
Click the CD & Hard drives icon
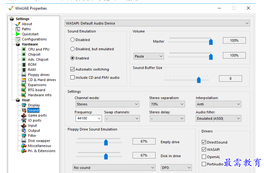pos(24,80)
